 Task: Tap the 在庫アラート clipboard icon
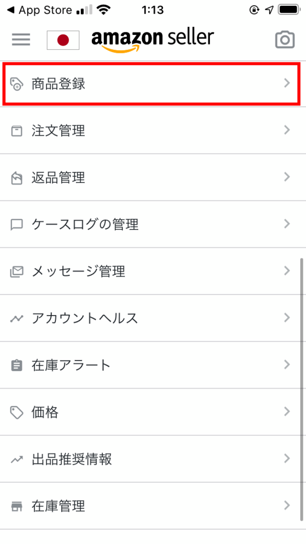[17, 365]
